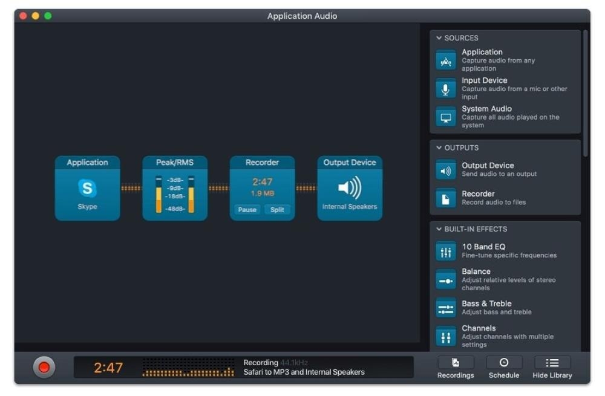Select the Bass & Treble effect icon
This screenshot has height=396, width=605.
pos(446,308)
